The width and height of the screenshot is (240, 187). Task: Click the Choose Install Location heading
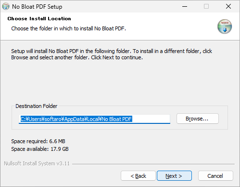click(39, 19)
